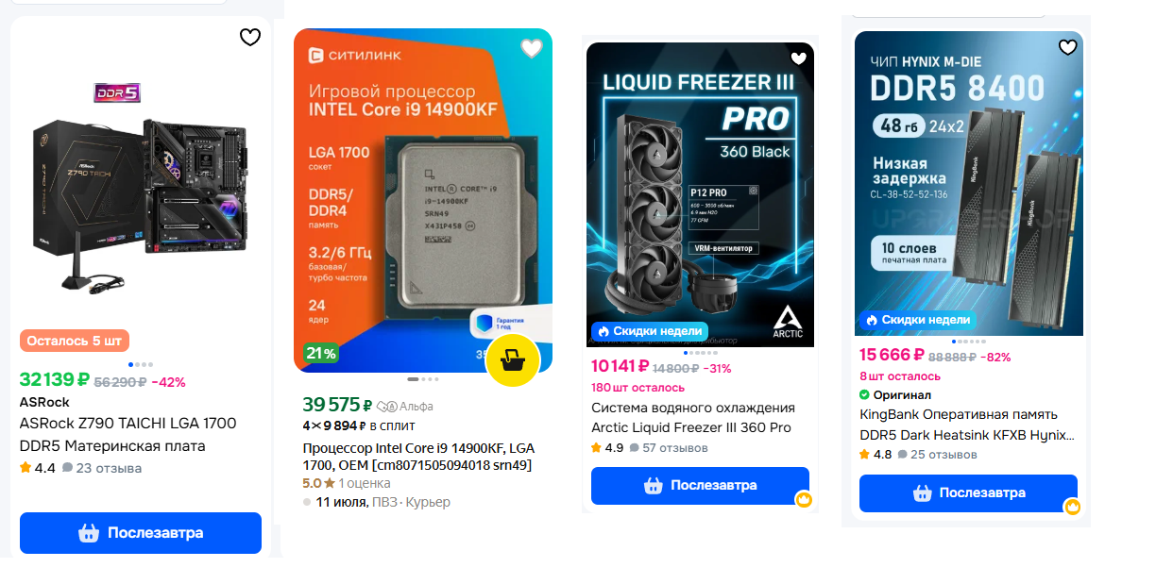Add ASRock motherboard to cart via Послезавтра
This screenshot has height=584, width=1156.
[141, 533]
